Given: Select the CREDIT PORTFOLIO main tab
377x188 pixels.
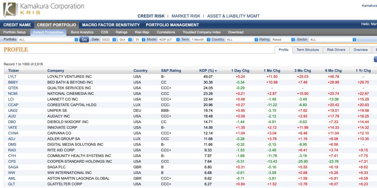Looking at the screenshot, I should click(x=56, y=25).
